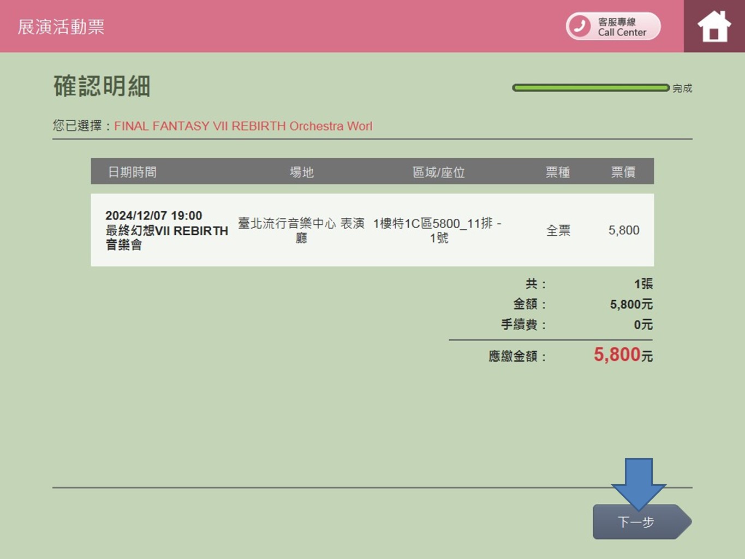Click the 展演活動票 header title

point(61,27)
